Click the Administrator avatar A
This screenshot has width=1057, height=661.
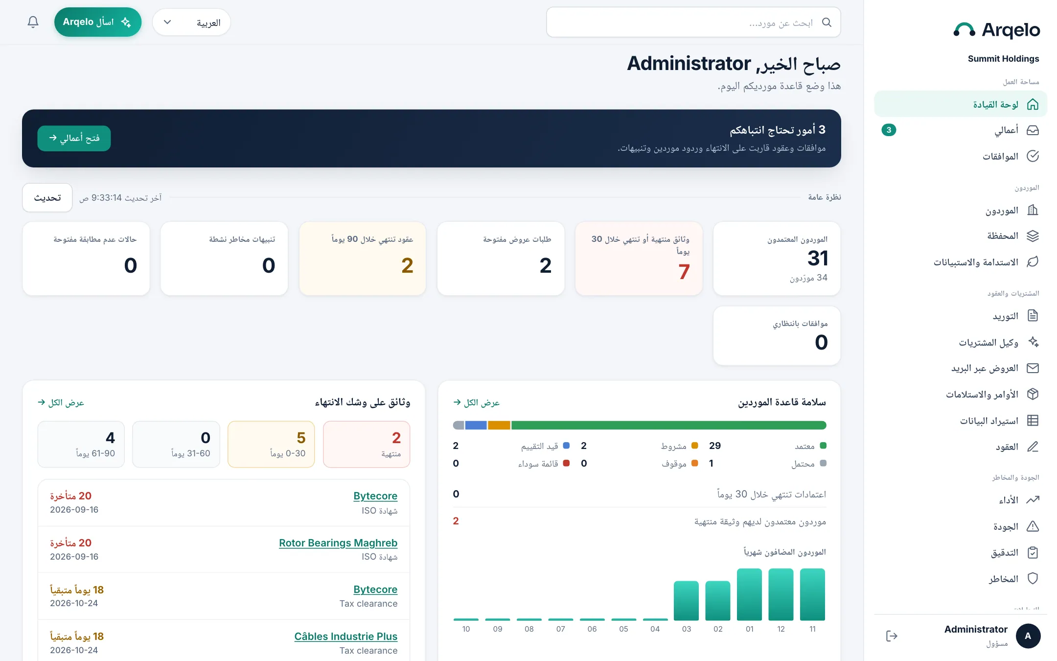point(1028,636)
